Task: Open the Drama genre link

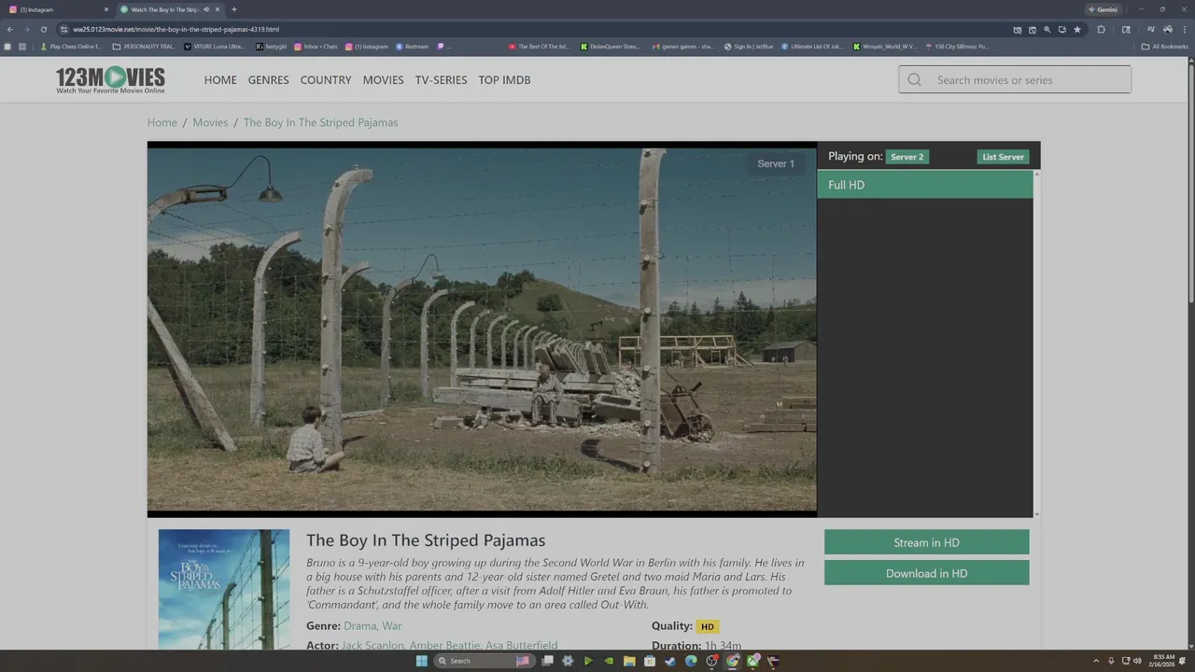Action: pyautogui.click(x=360, y=626)
